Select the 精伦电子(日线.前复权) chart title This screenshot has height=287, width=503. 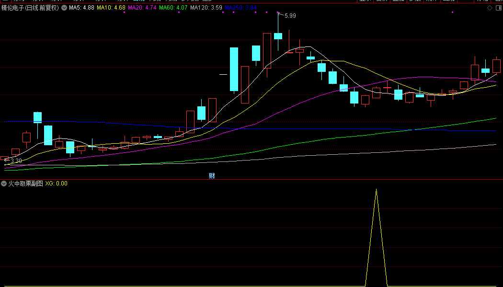[x=31, y=8]
